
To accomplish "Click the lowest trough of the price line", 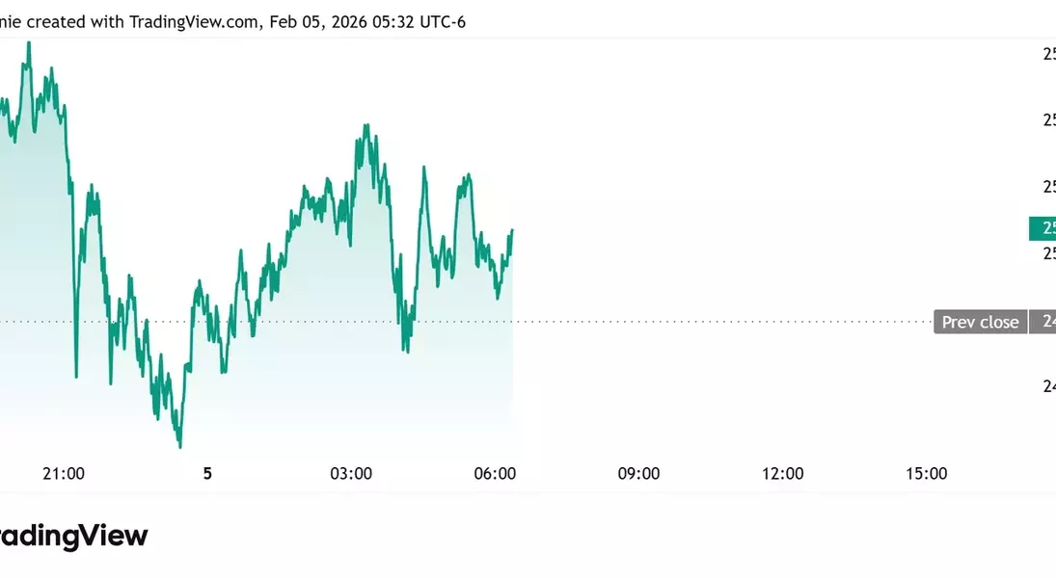I will click(x=180, y=447).
